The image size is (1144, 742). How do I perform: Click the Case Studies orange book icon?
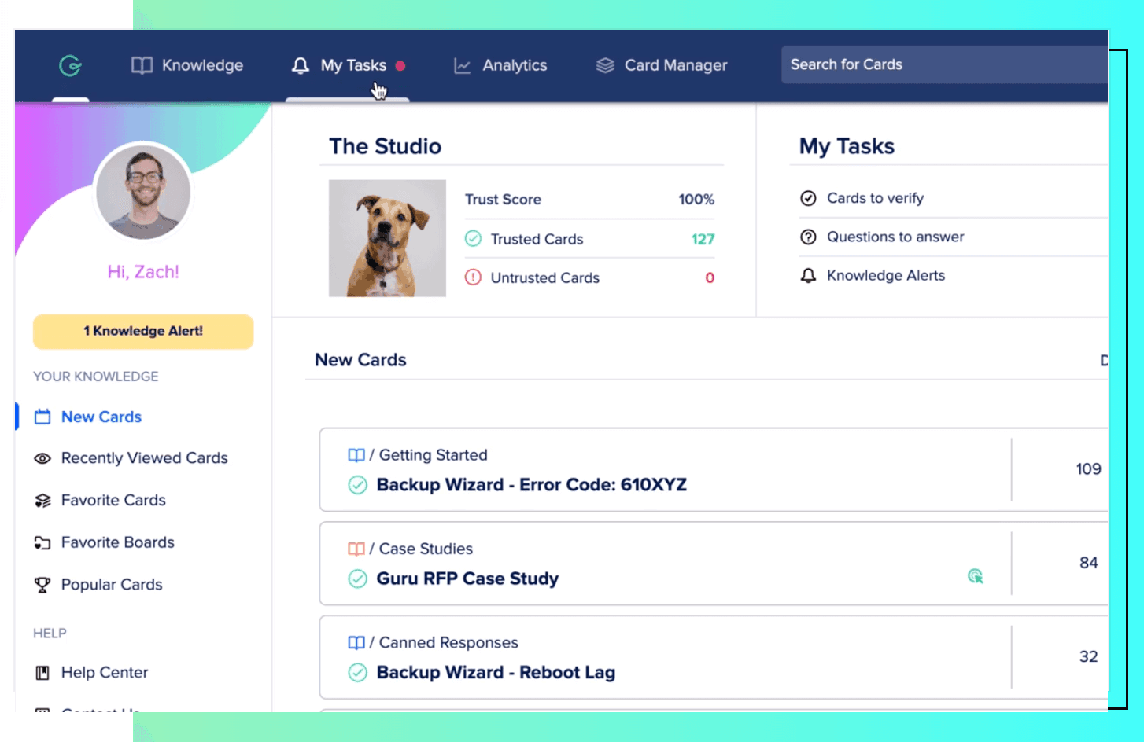click(356, 549)
